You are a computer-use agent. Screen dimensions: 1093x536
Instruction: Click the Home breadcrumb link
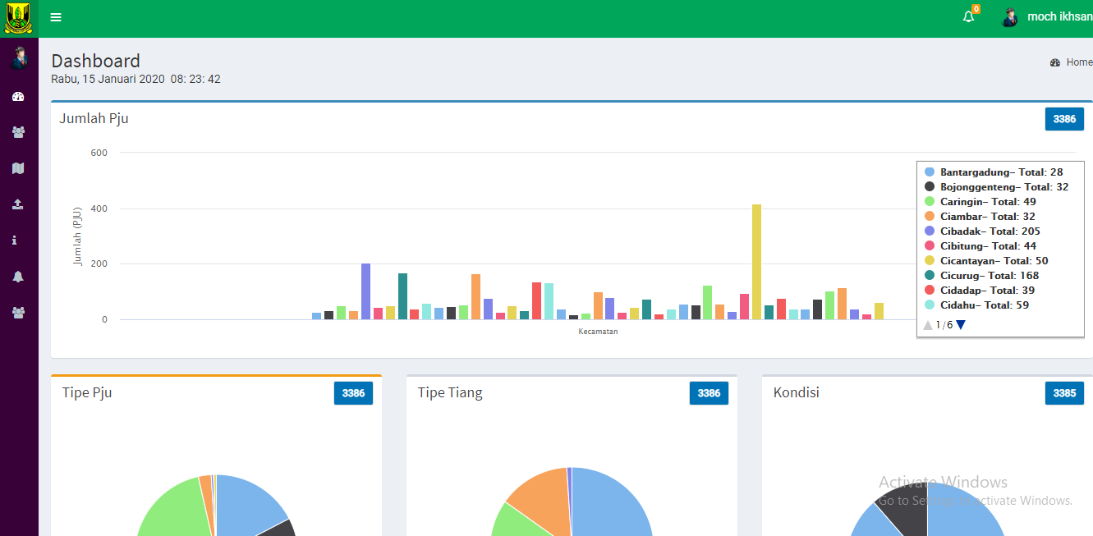click(x=1078, y=62)
